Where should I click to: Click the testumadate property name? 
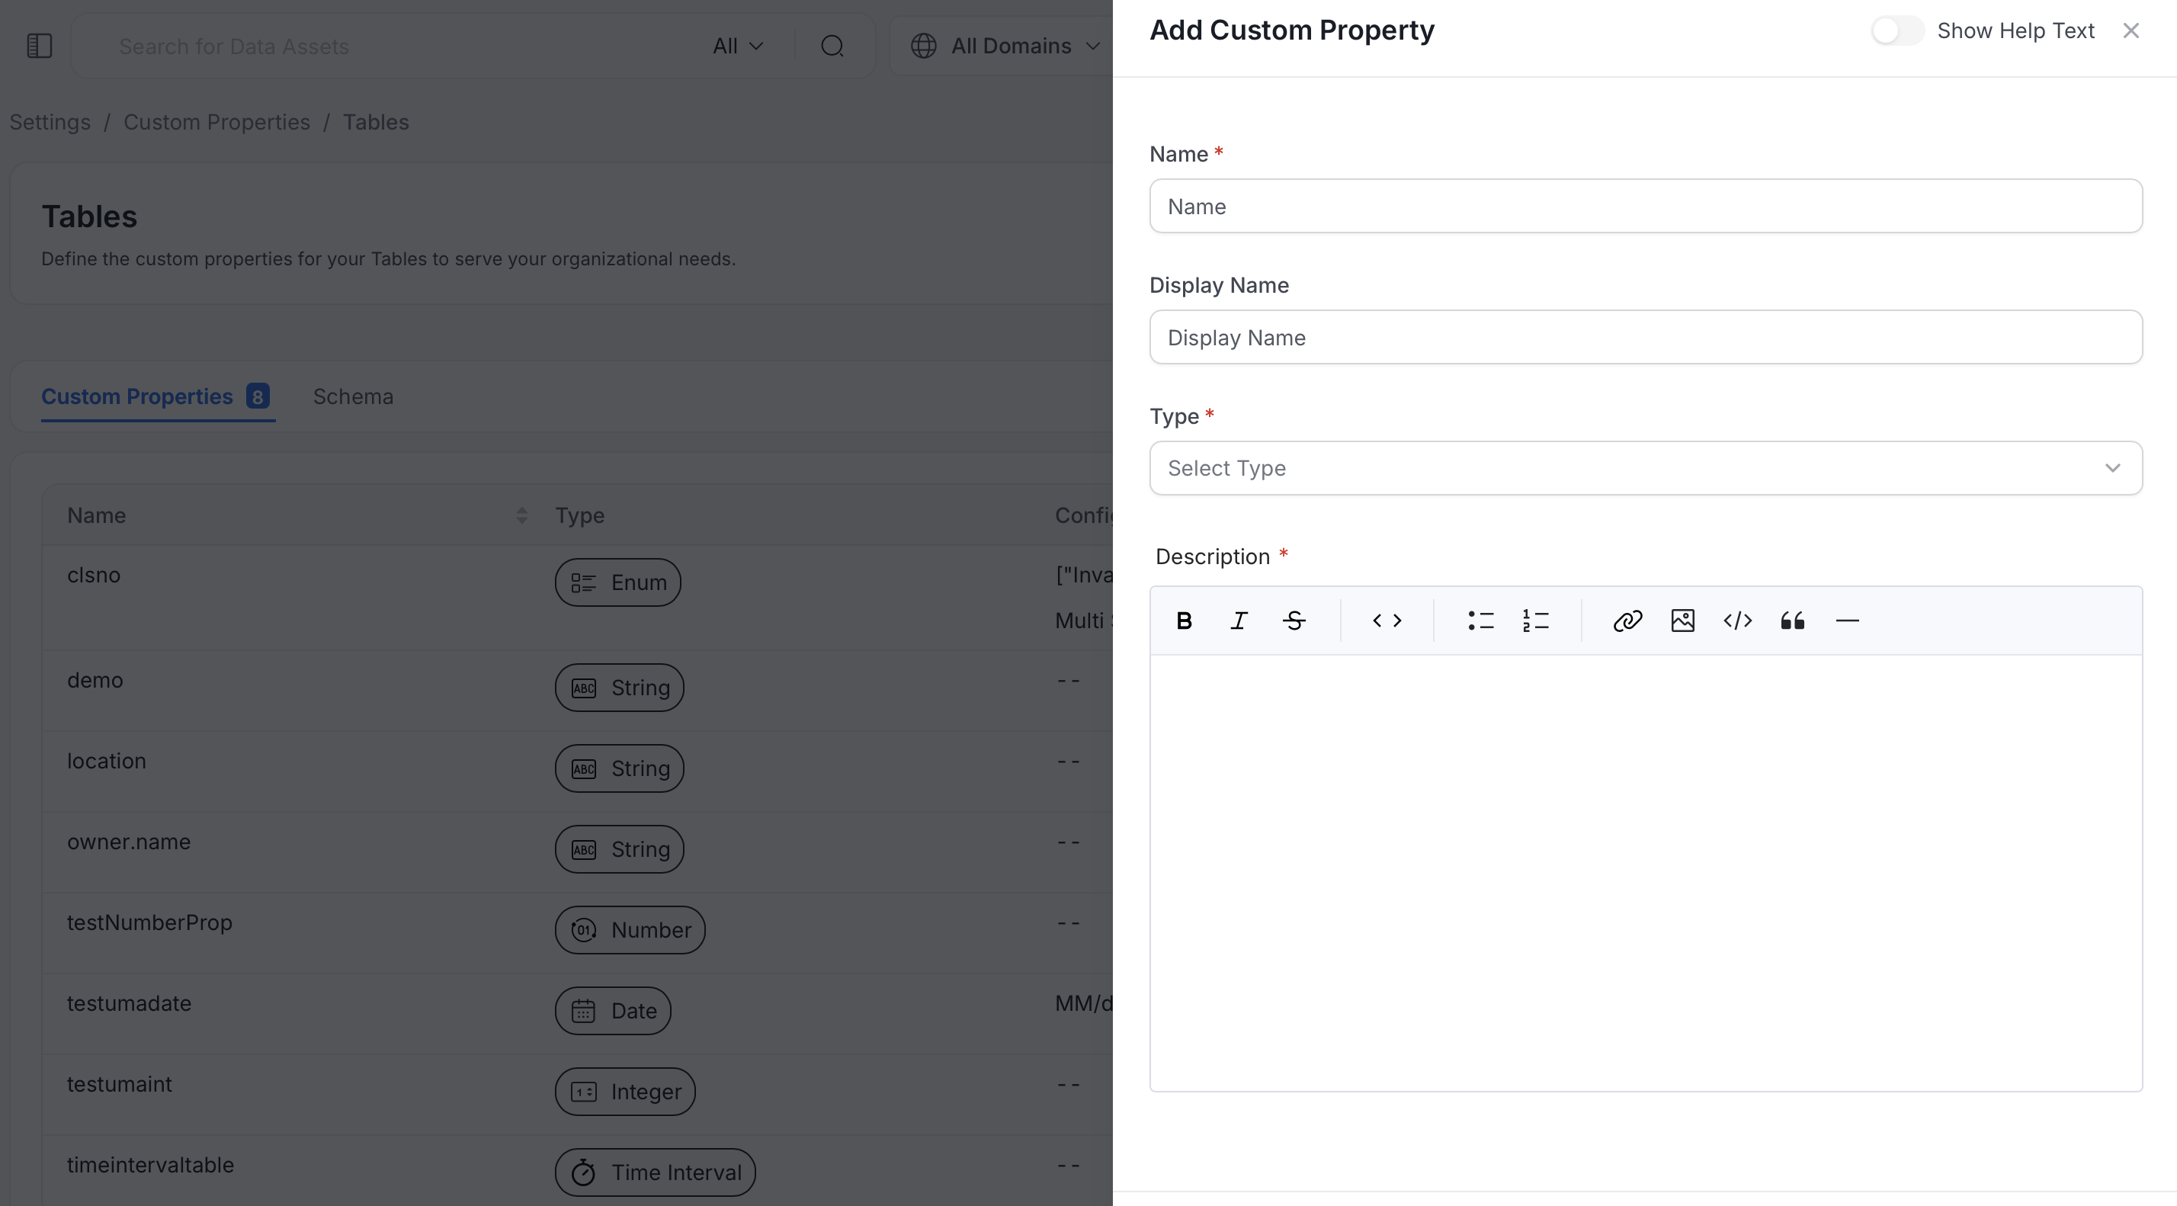click(130, 1003)
